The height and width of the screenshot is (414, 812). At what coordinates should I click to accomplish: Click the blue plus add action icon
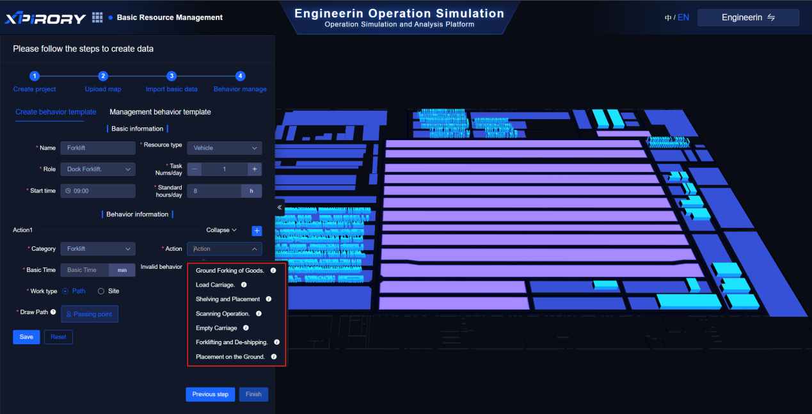[x=257, y=230]
